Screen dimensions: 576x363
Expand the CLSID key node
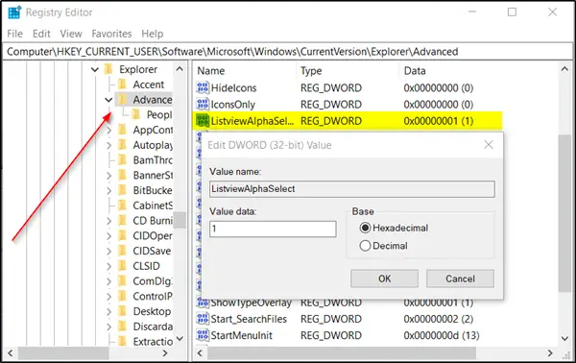108,266
